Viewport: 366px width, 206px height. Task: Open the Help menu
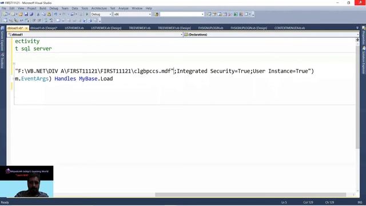[x=149, y=8]
